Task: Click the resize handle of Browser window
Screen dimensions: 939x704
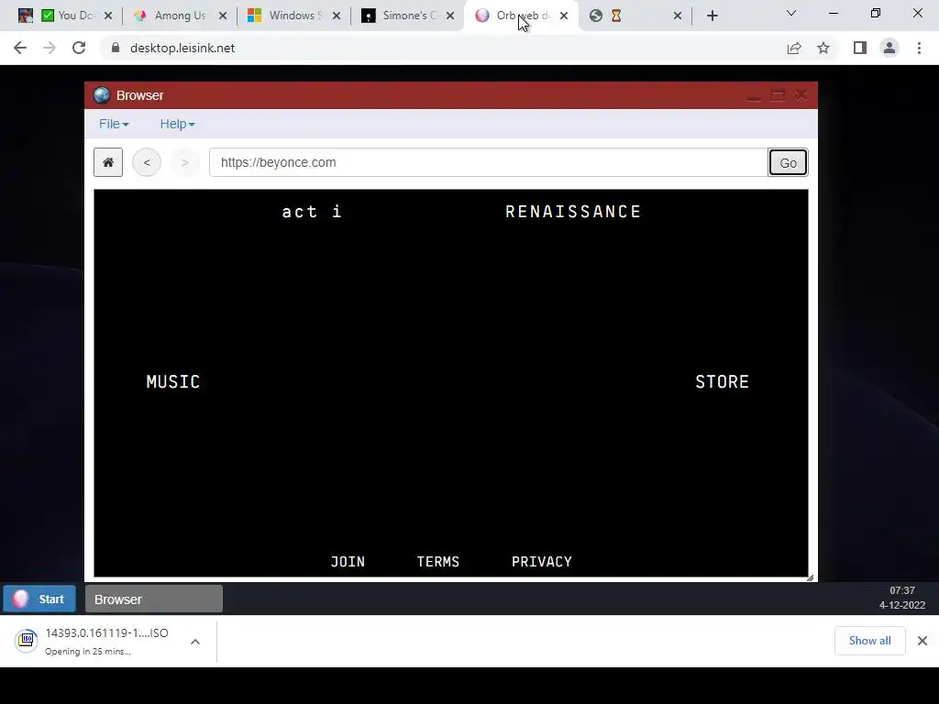Action: point(811,577)
